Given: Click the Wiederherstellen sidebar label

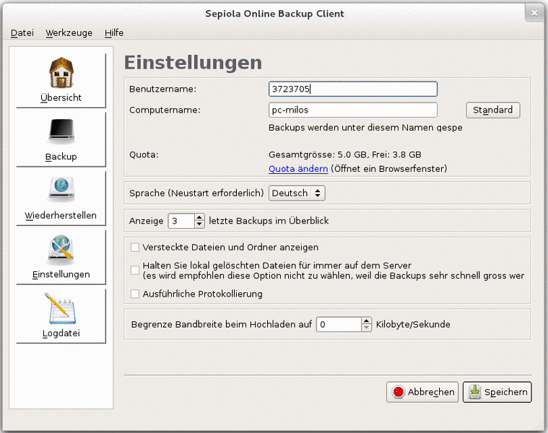Looking at the screenshot, I should tap(61, 216).
